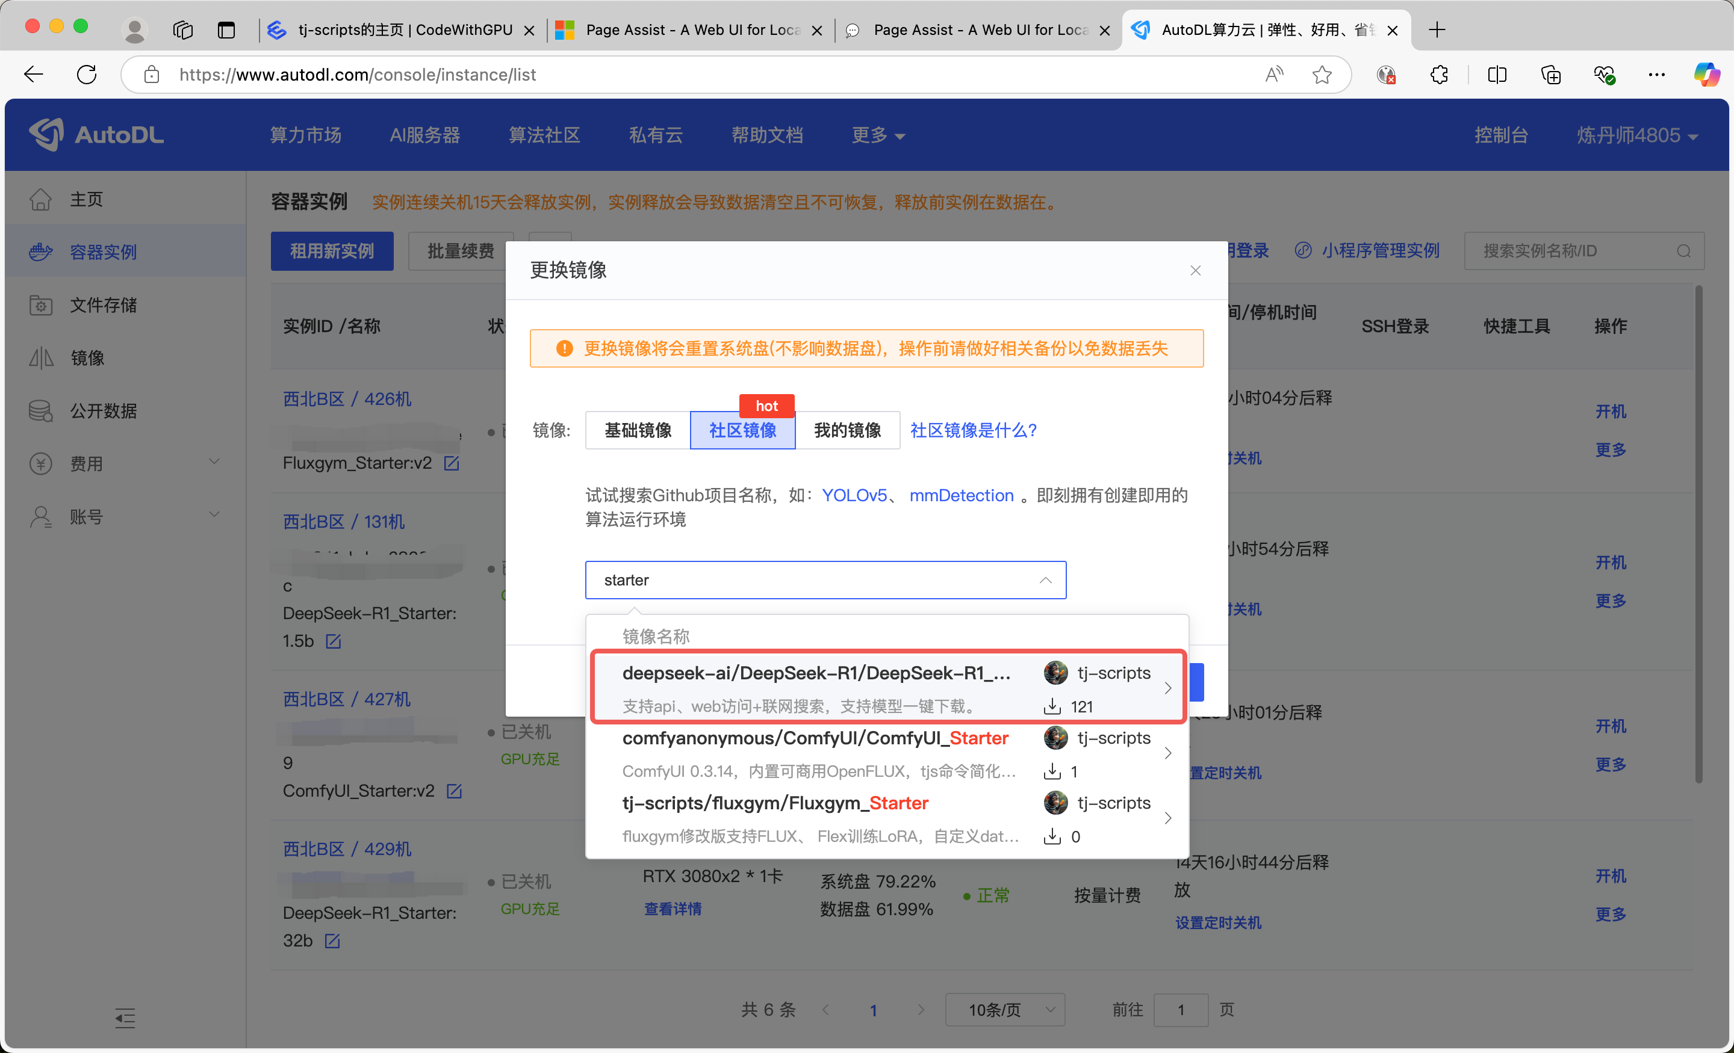Open tab actions vertical tabs icon
This screenshot has height=1053, width=1734.
226,29
